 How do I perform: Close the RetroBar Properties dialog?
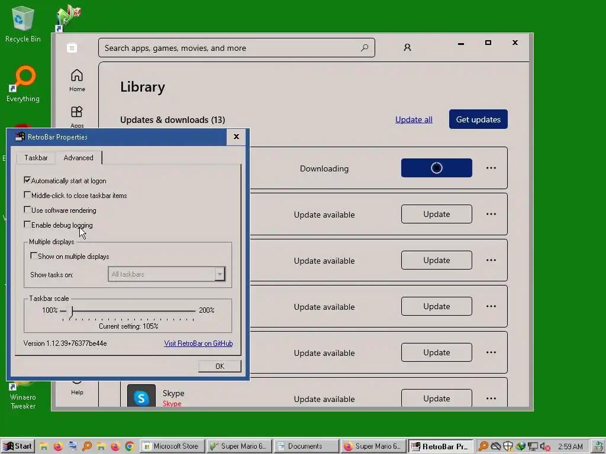click(x=236, y=137)
